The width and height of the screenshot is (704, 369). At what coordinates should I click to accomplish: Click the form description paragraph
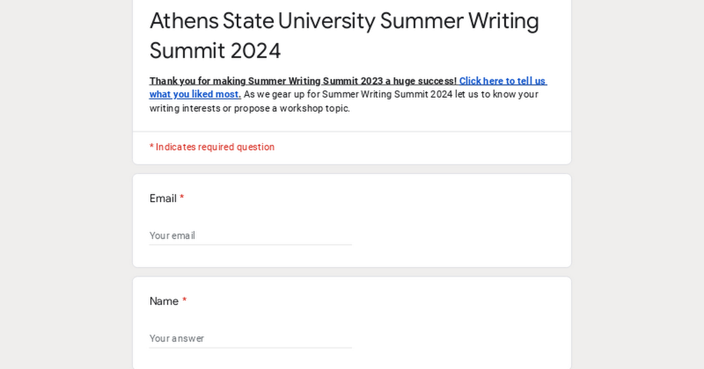(x=347, y=94)
